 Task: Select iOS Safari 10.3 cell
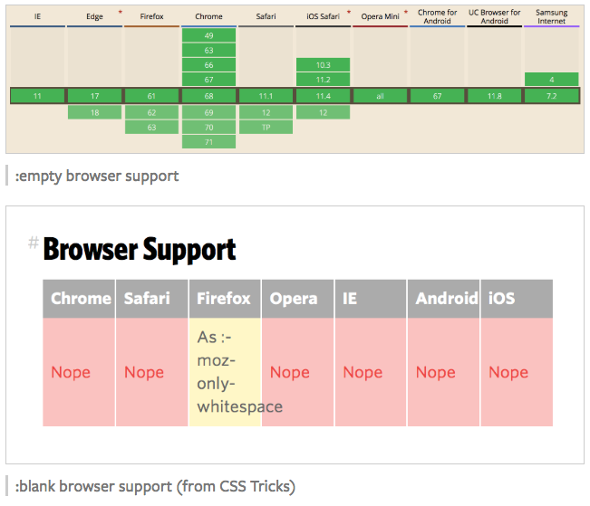(323, 65)
